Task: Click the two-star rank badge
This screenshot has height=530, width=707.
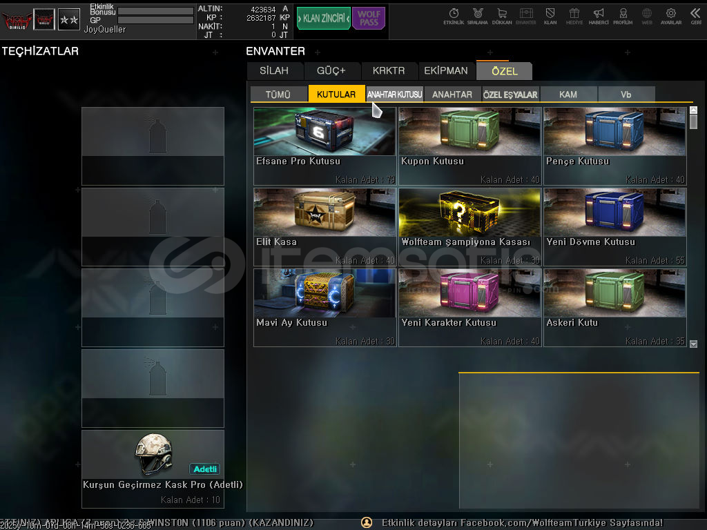Action: [x=69, y=20]
